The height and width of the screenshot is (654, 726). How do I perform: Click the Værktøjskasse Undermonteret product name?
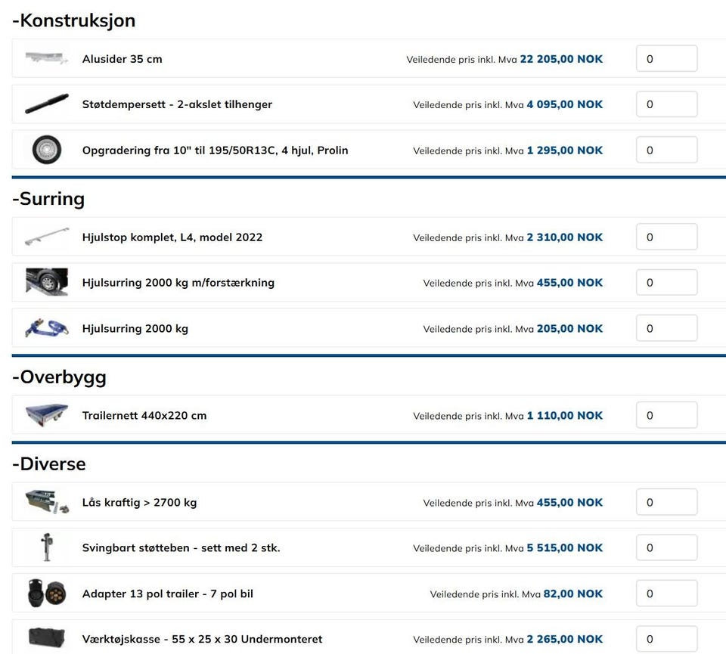point(202,639)
